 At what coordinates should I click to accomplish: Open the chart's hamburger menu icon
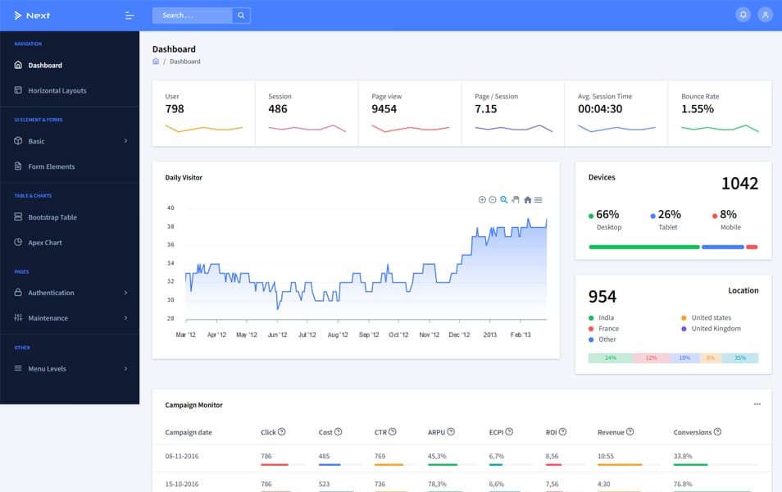538,199
